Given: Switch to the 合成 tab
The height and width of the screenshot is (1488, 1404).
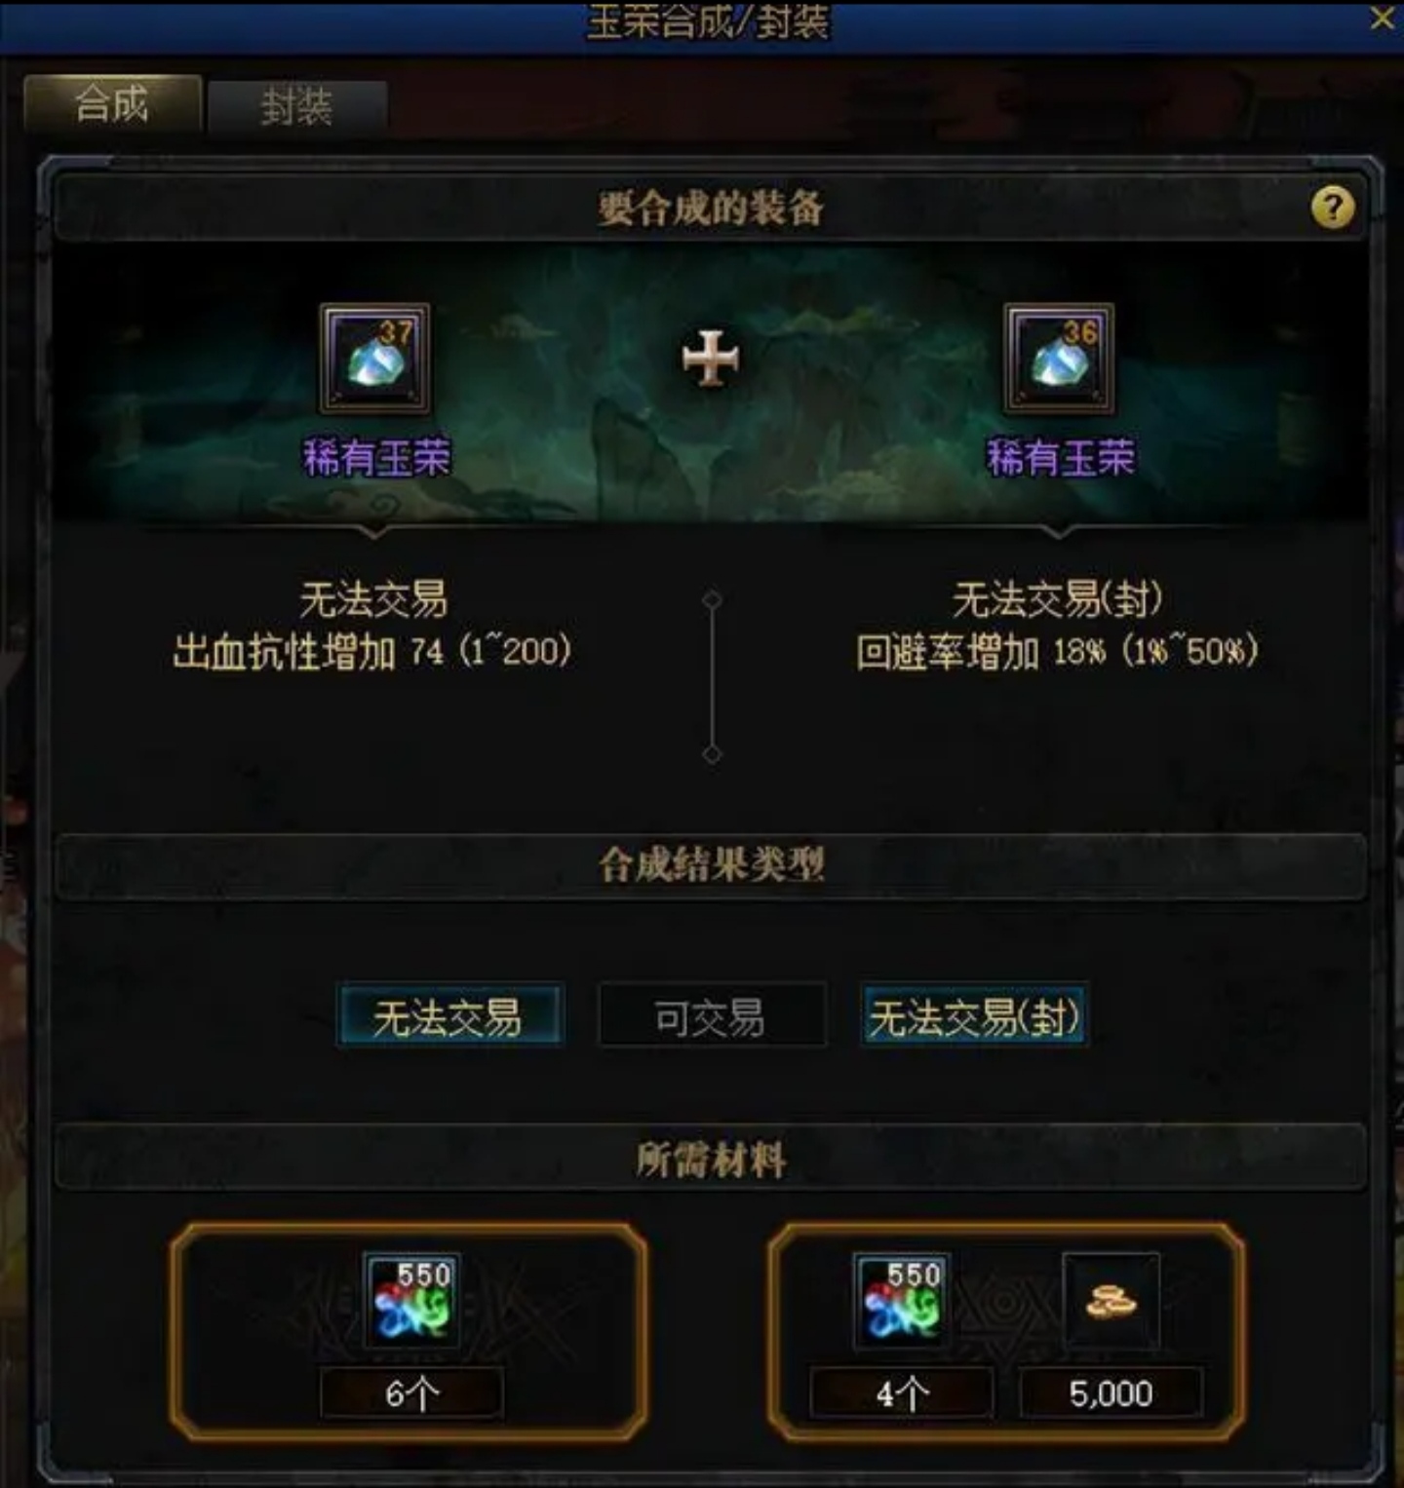Looking at the screenshot, I should 112,103.
